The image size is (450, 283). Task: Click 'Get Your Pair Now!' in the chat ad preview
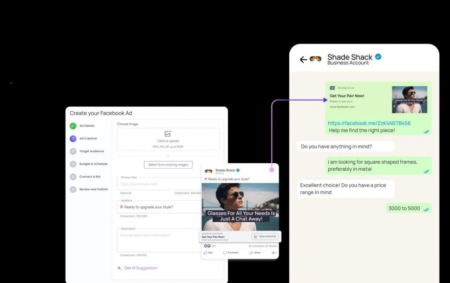347,96
